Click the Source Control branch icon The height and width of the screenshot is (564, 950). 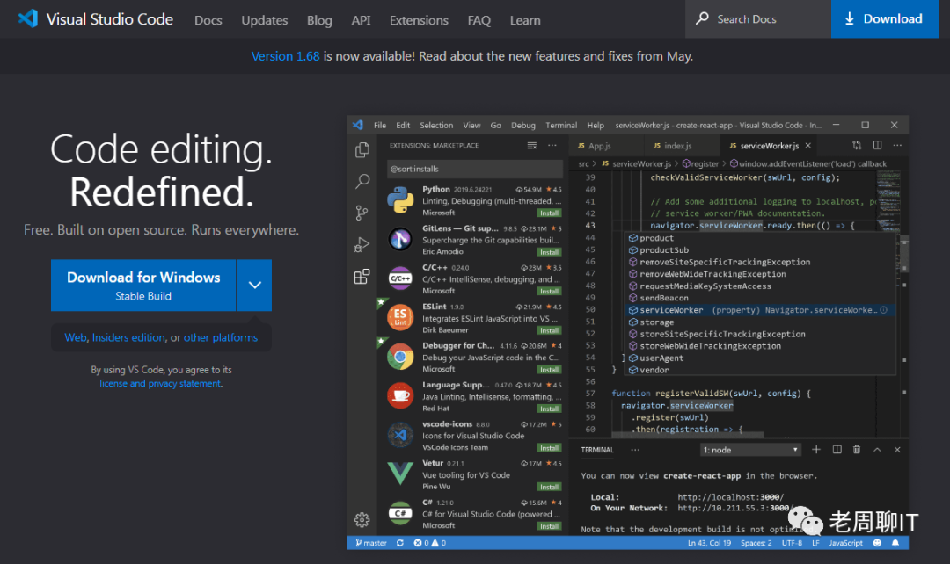click(x=362, y=213)
